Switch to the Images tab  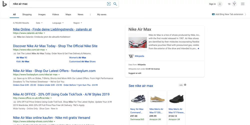click(42, 14)
